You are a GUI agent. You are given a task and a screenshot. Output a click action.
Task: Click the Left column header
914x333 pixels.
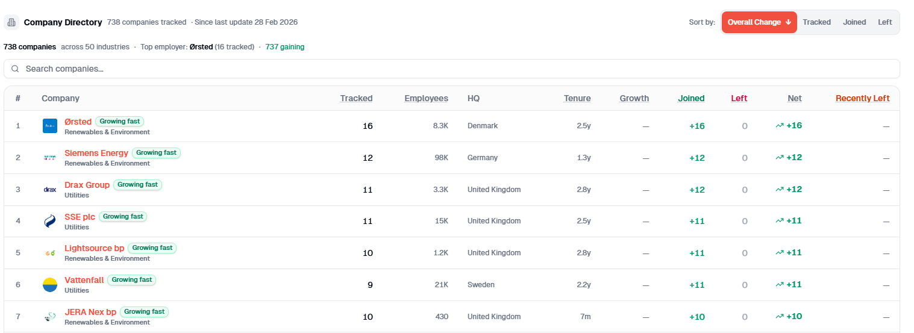(x=739, y=98)
